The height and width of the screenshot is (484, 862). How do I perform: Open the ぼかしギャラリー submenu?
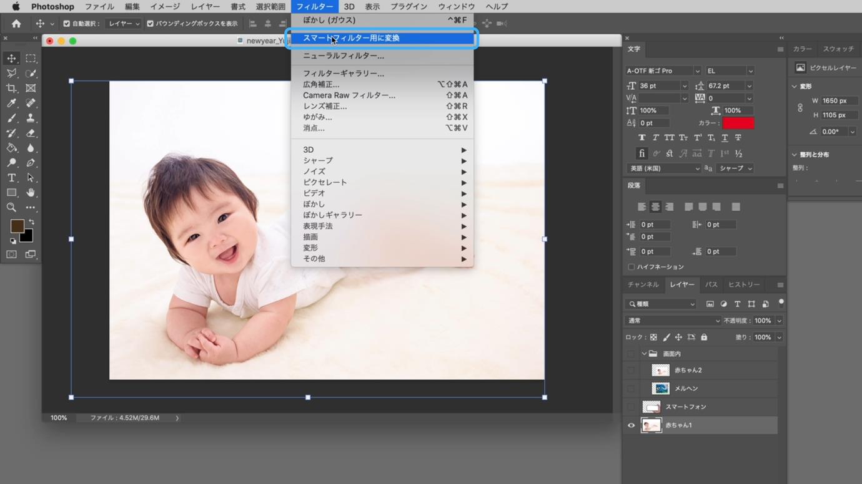[x=382, y=215]
